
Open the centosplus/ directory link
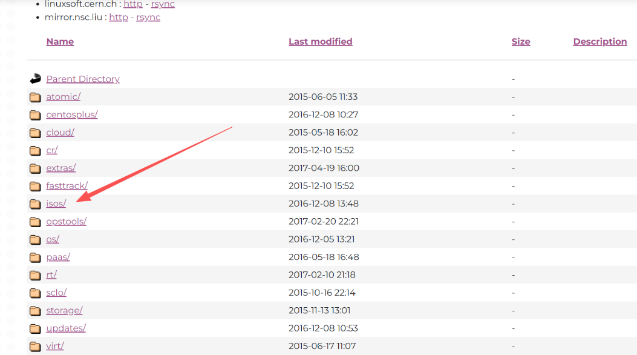[x=72, y=114]
